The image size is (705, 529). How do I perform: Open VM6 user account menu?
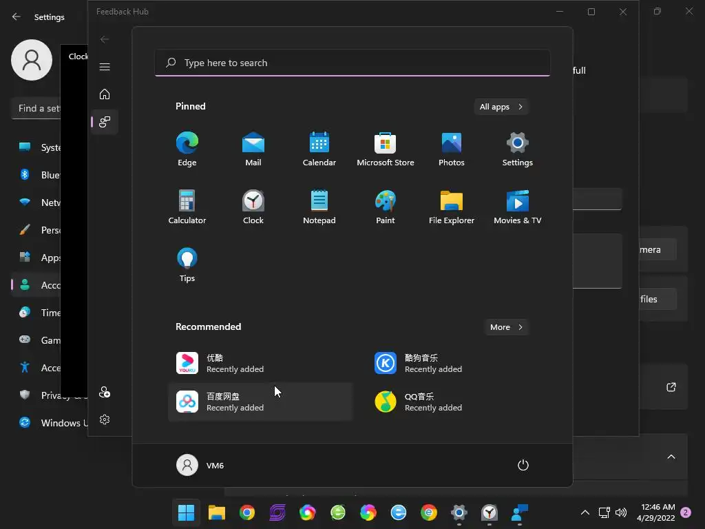pyautogui.click(x=200, y=465)
